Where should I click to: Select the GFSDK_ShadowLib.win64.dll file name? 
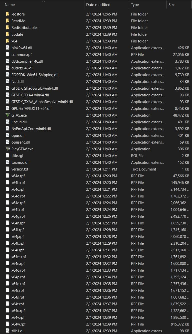[35, 88]
